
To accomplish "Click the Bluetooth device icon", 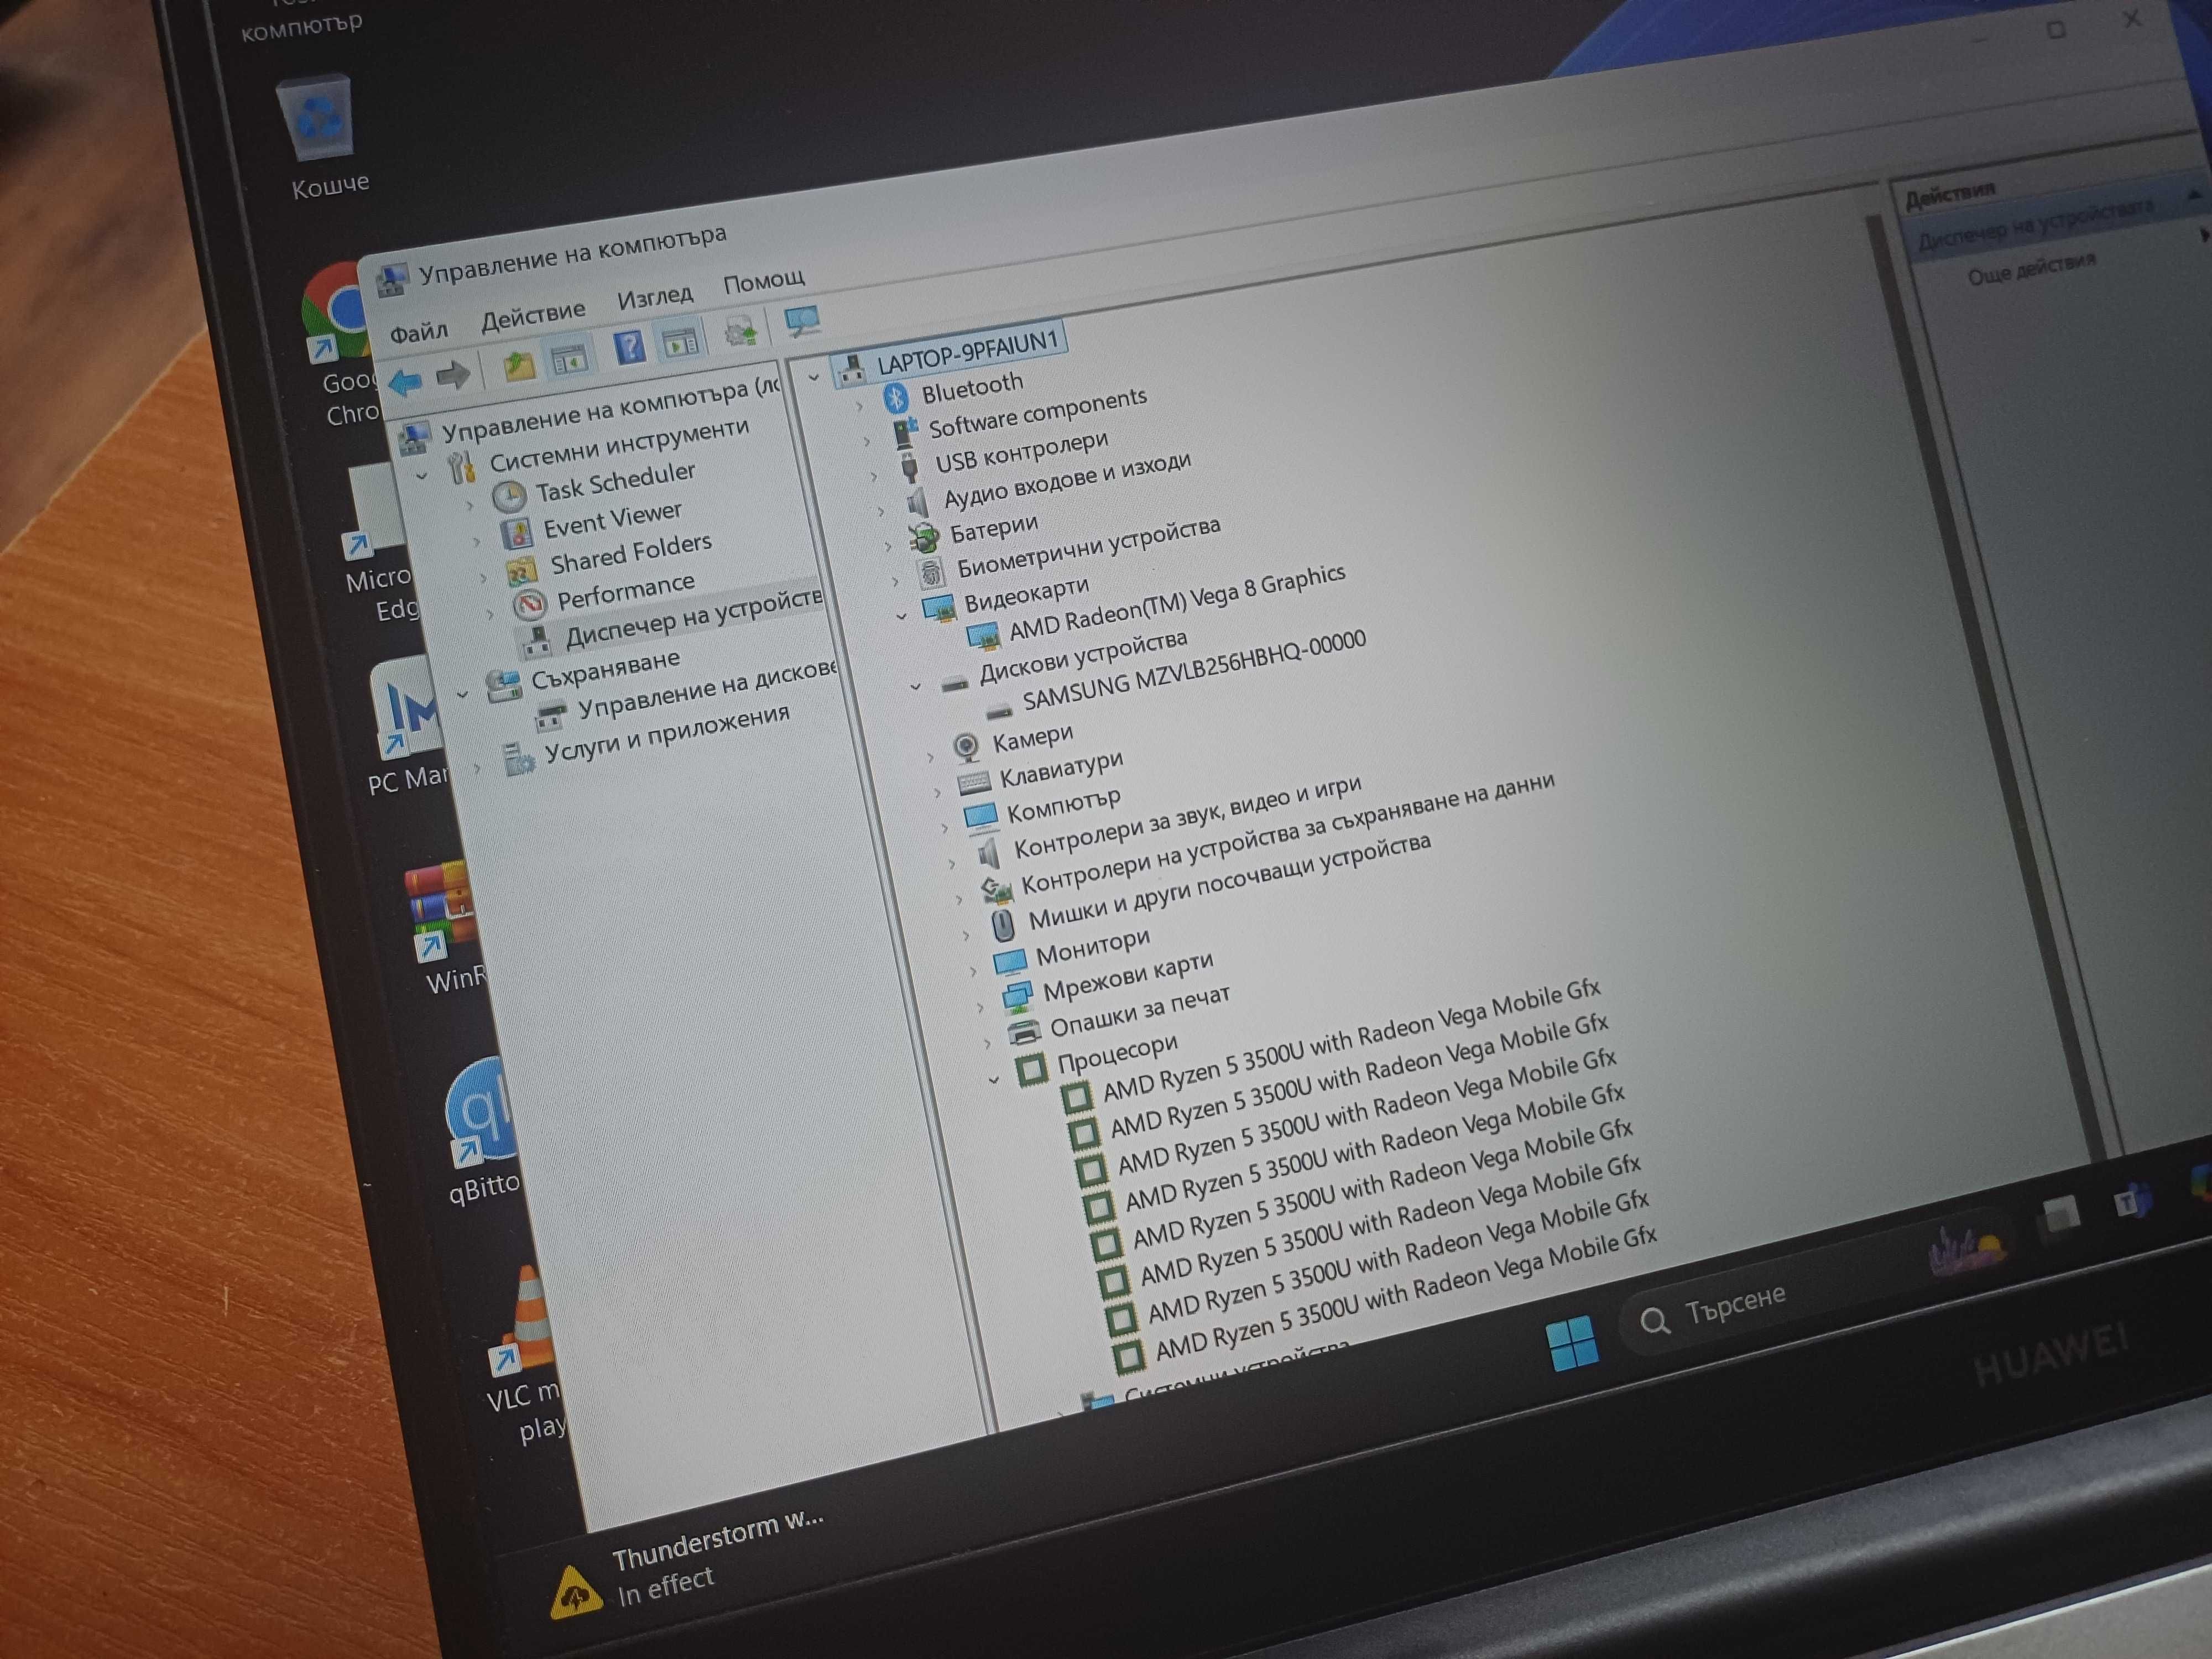I will click(x=896, y=399).
